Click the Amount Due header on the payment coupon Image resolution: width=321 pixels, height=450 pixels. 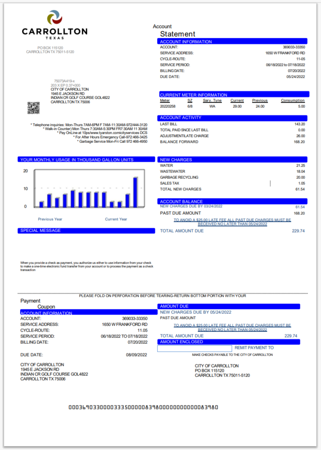click(x=228, y=306)
